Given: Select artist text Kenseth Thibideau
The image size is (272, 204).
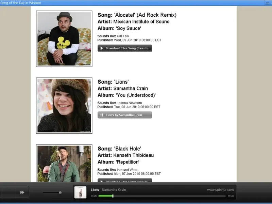Looking at the screenshot, I should pyautogui.click(x=133, y=155).
